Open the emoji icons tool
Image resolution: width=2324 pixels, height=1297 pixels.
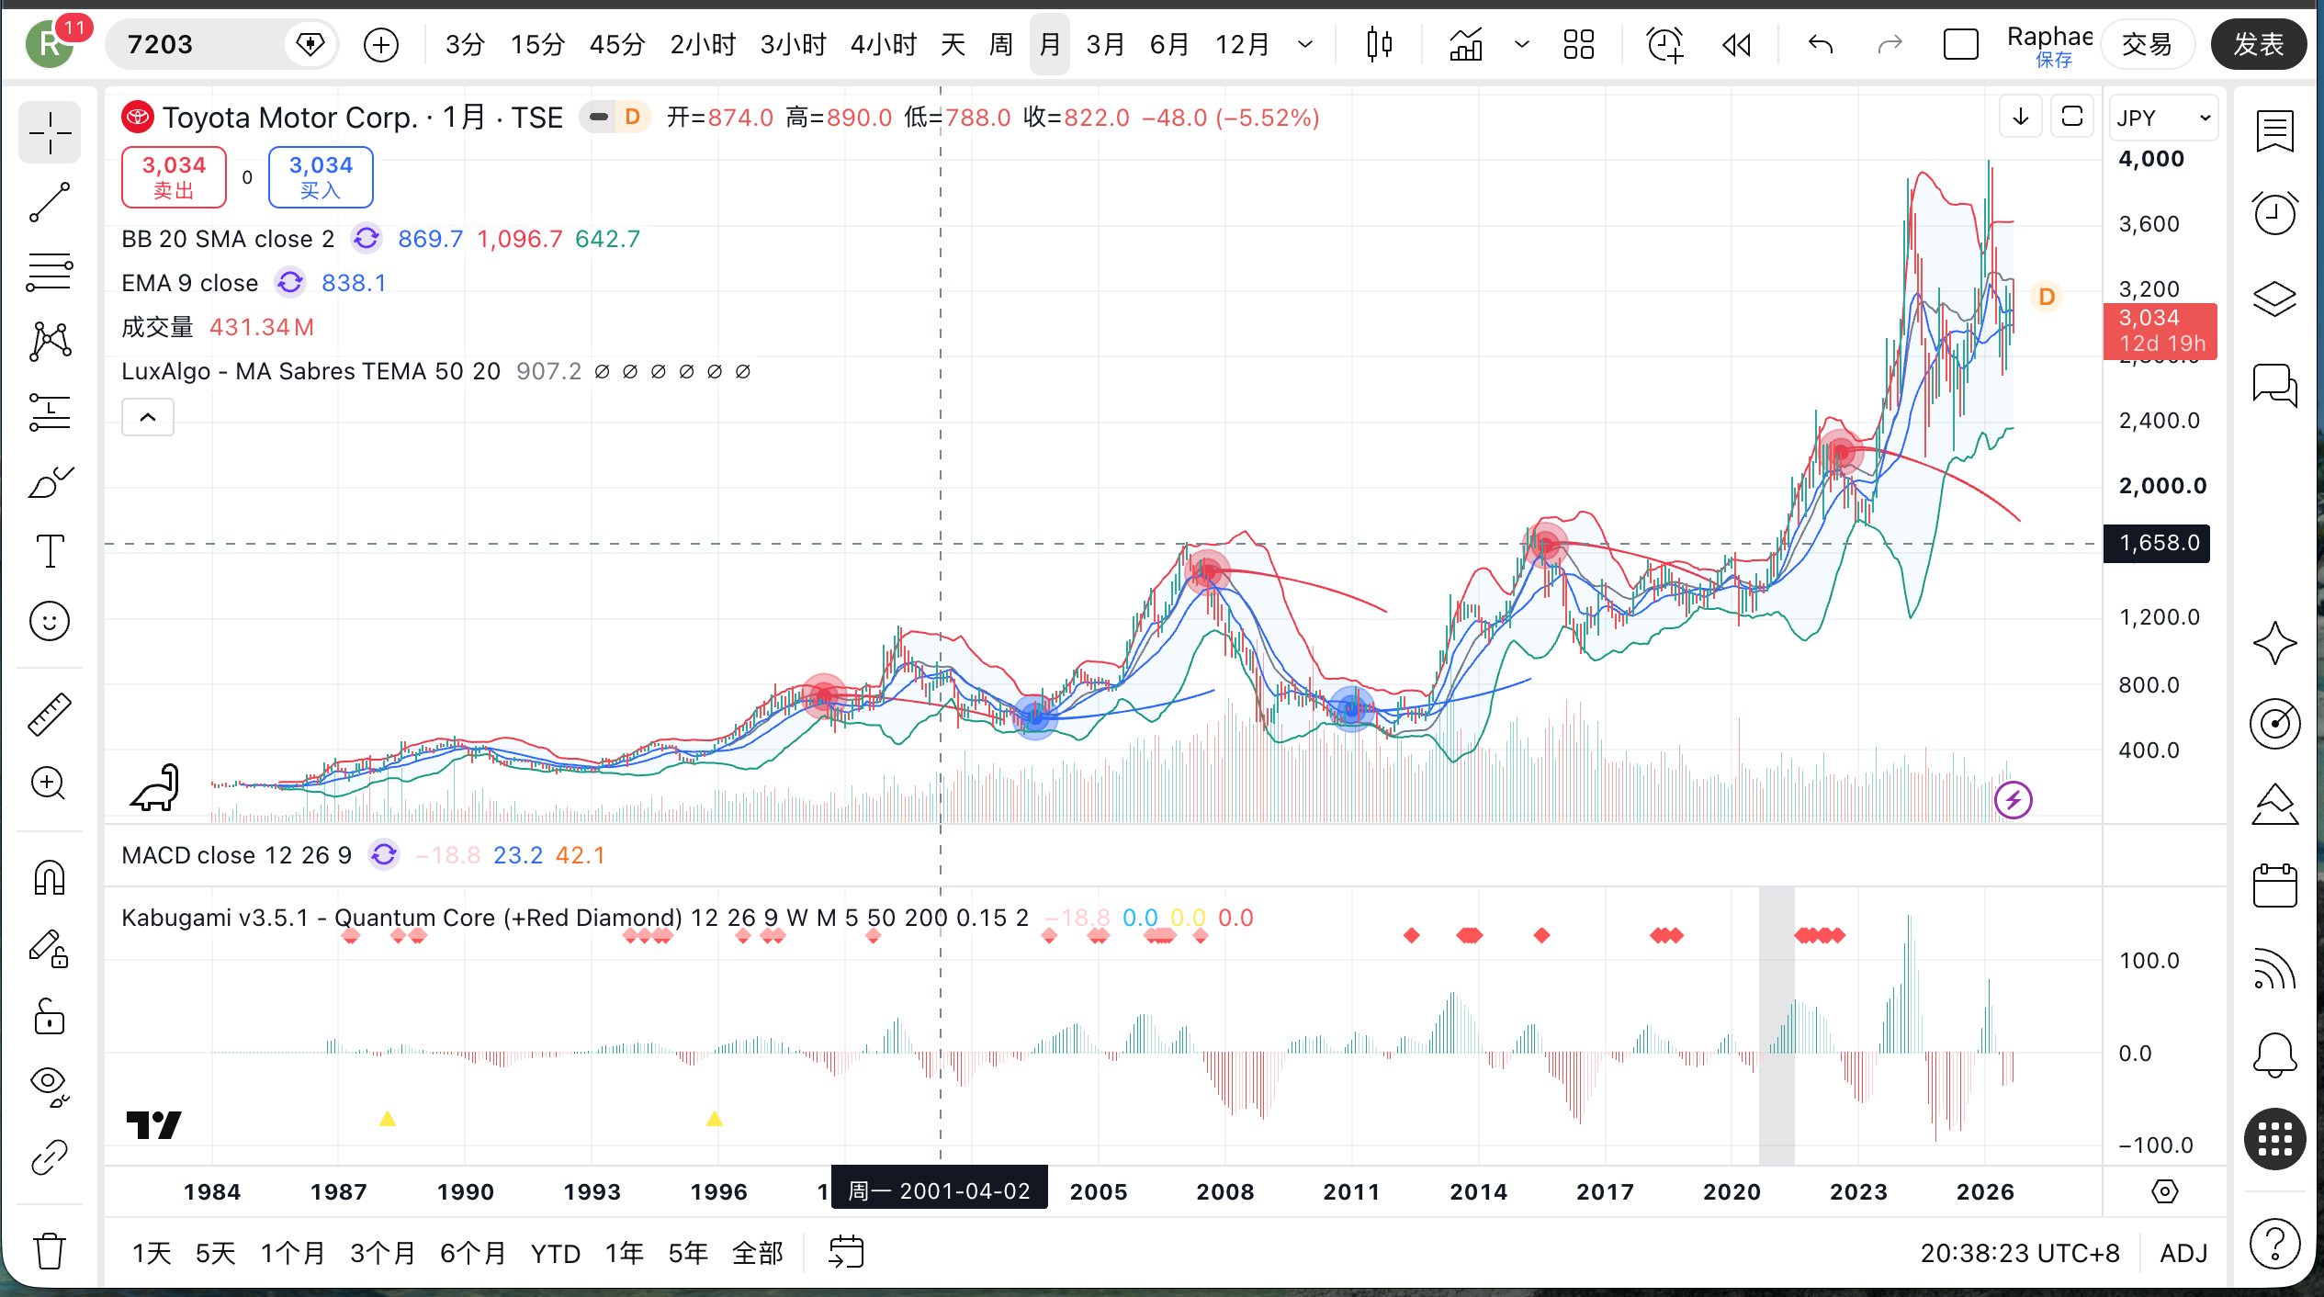(x=50, y=621)
